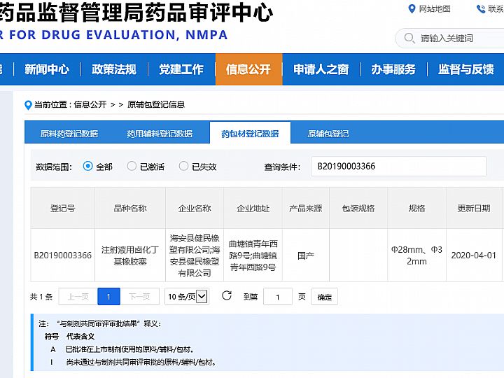Click the contact phone icon
Viewport: 504px width, 378px height.
[x=481, y=9]
